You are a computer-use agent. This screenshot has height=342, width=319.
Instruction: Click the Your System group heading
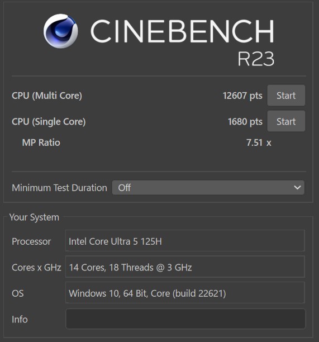click(34, 217)
